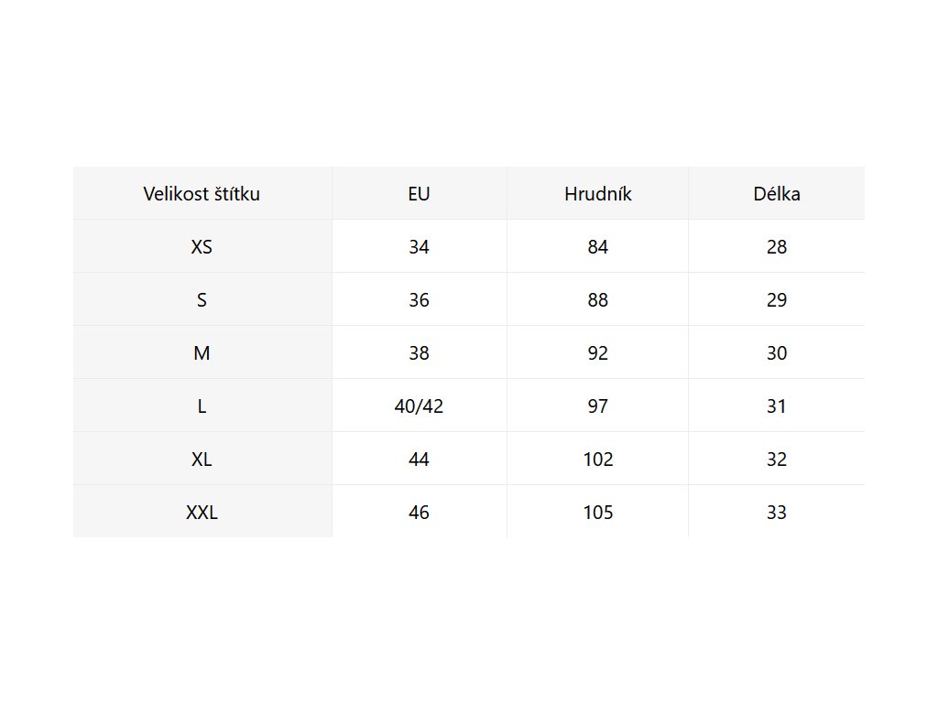Click chest value 105 cell

(x=598, y=513)
